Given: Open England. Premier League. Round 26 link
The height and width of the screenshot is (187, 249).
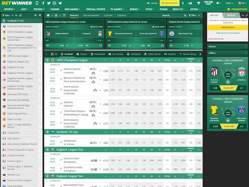Looking at the screenshot, I should coord(184,22).
